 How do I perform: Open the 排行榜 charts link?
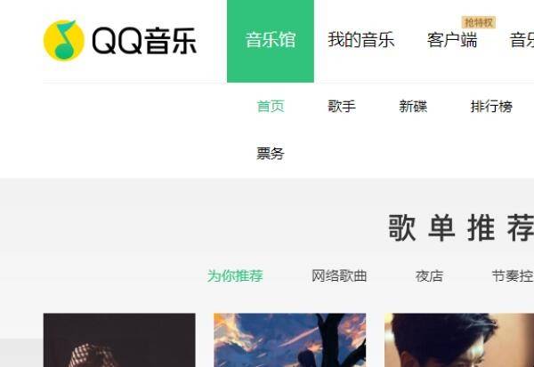491,106
